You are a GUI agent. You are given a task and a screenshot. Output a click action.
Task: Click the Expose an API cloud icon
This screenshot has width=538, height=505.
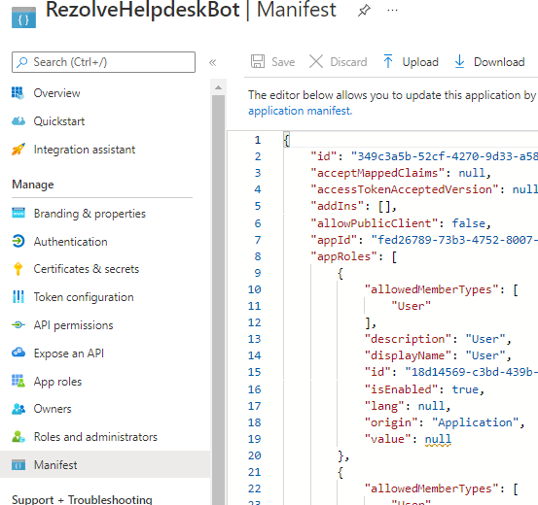click(x=18, y=353)
